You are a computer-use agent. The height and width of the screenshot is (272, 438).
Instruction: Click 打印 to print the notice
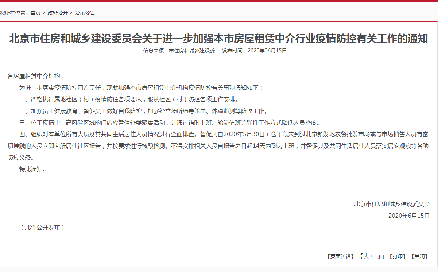398,256
